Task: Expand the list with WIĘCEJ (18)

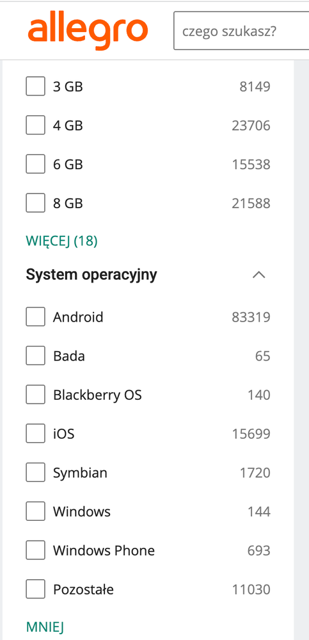Action: click(x=61, y=242)
